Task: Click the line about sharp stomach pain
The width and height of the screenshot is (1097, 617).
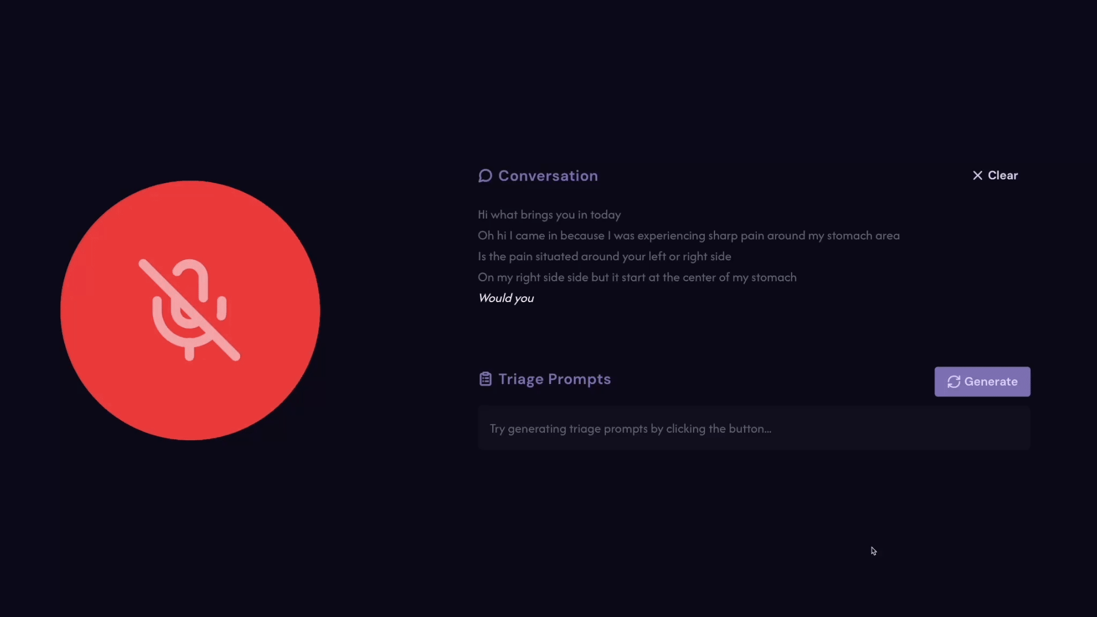Action: [688, 236]
